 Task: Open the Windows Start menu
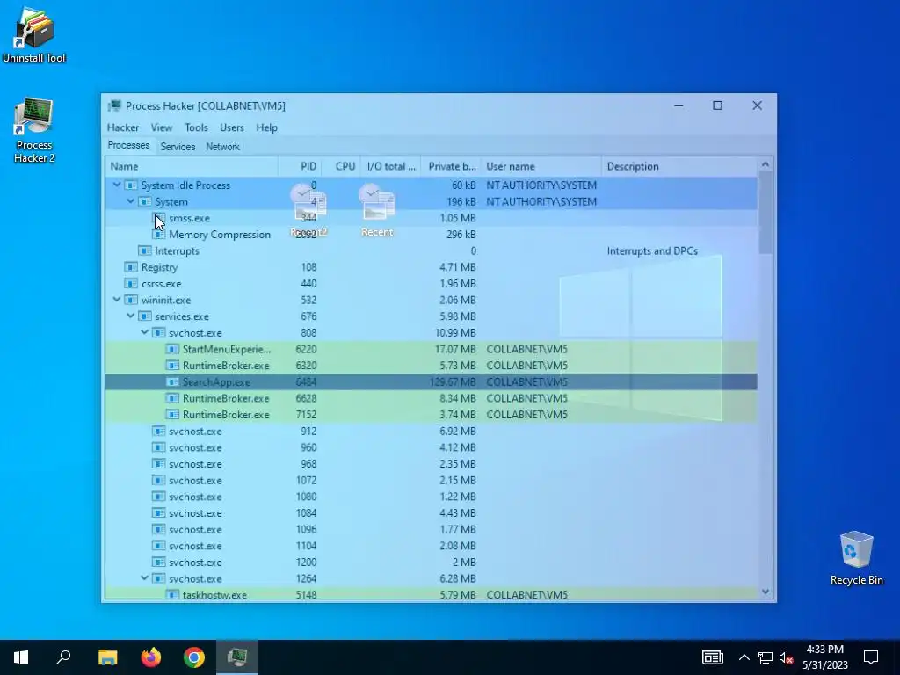21,657
